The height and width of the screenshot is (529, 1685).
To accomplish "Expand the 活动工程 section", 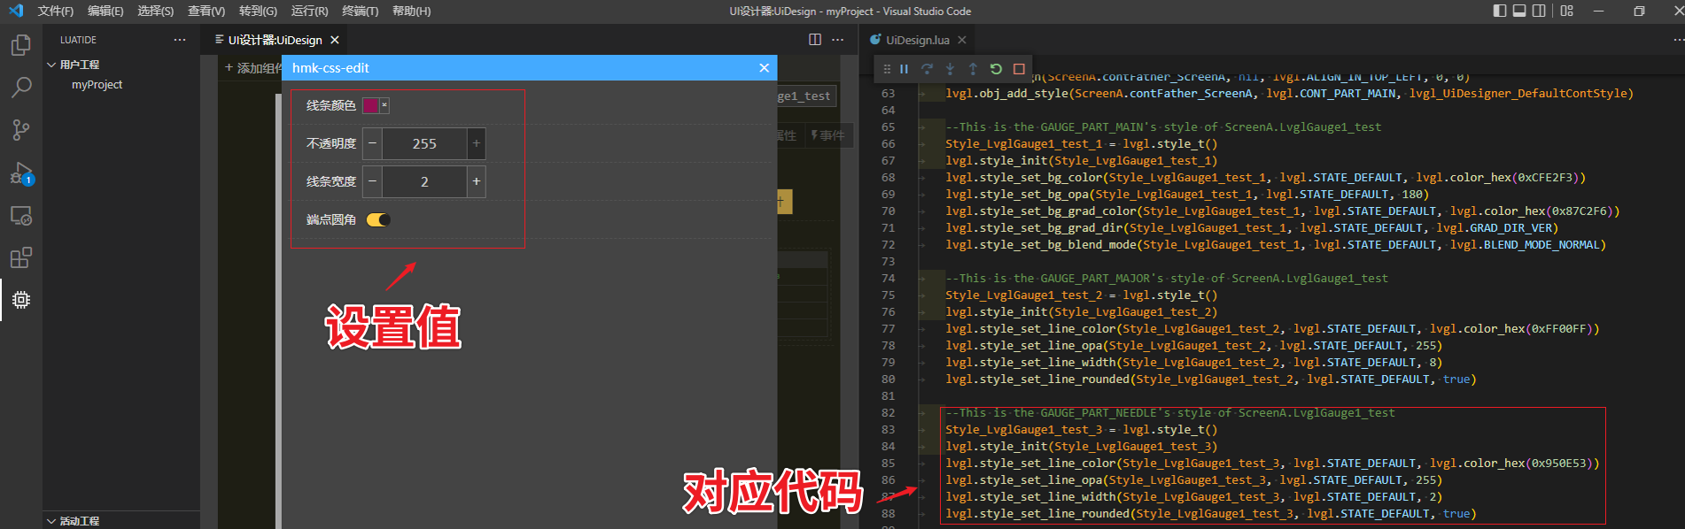I will (51, 521).
